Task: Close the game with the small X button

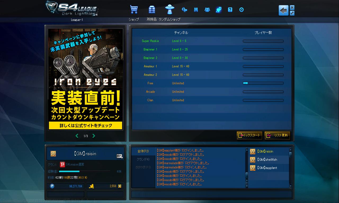Action: click(292, 8)
